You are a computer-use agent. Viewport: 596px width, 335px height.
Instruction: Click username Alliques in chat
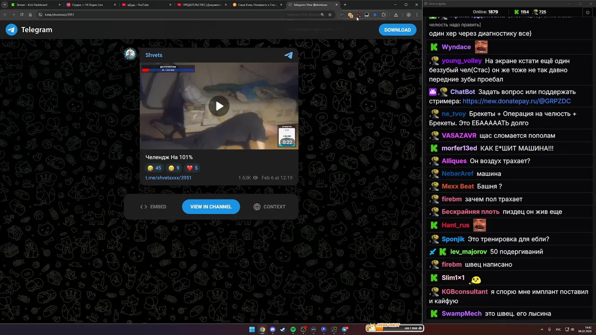point(454,161)
